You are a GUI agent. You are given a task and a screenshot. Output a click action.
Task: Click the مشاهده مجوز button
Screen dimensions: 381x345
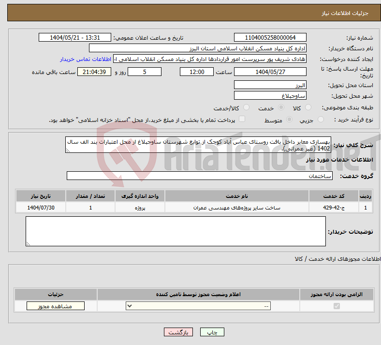pyautogui.click(x=56, y=306)
